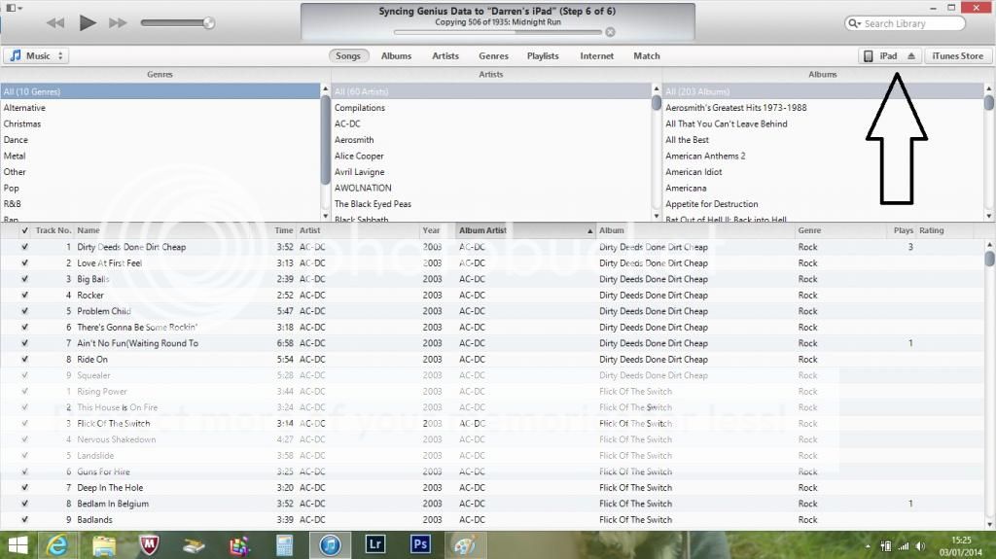Switch to the Albums tab
The image size is (996, 559).
[397, 56]
